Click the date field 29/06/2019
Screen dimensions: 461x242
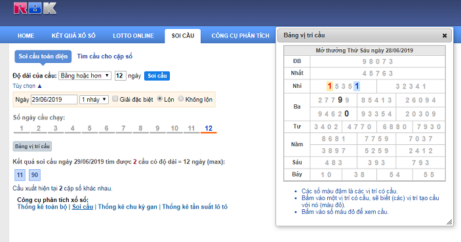54,100
